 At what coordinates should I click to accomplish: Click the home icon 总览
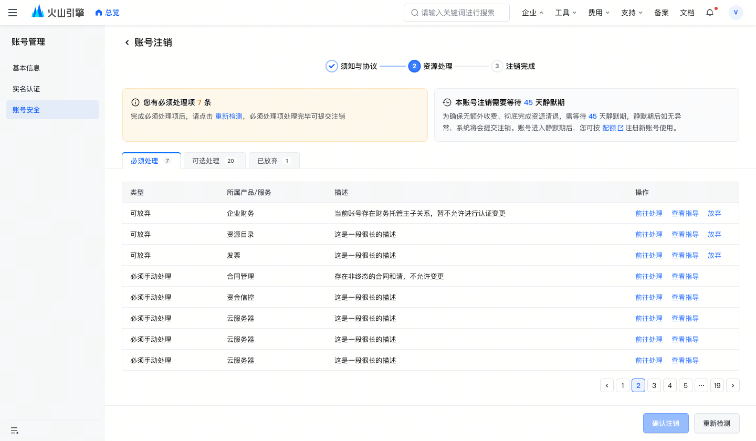point(107,13)
